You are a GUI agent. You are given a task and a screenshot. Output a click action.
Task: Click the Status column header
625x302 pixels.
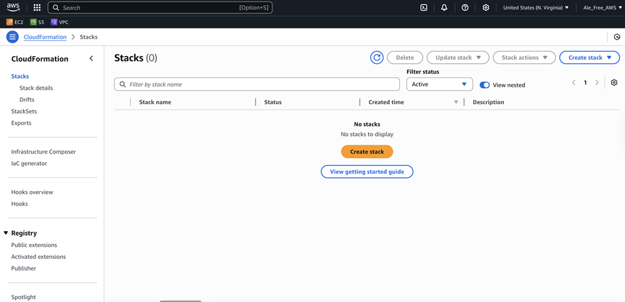click(x=273, y=102)
